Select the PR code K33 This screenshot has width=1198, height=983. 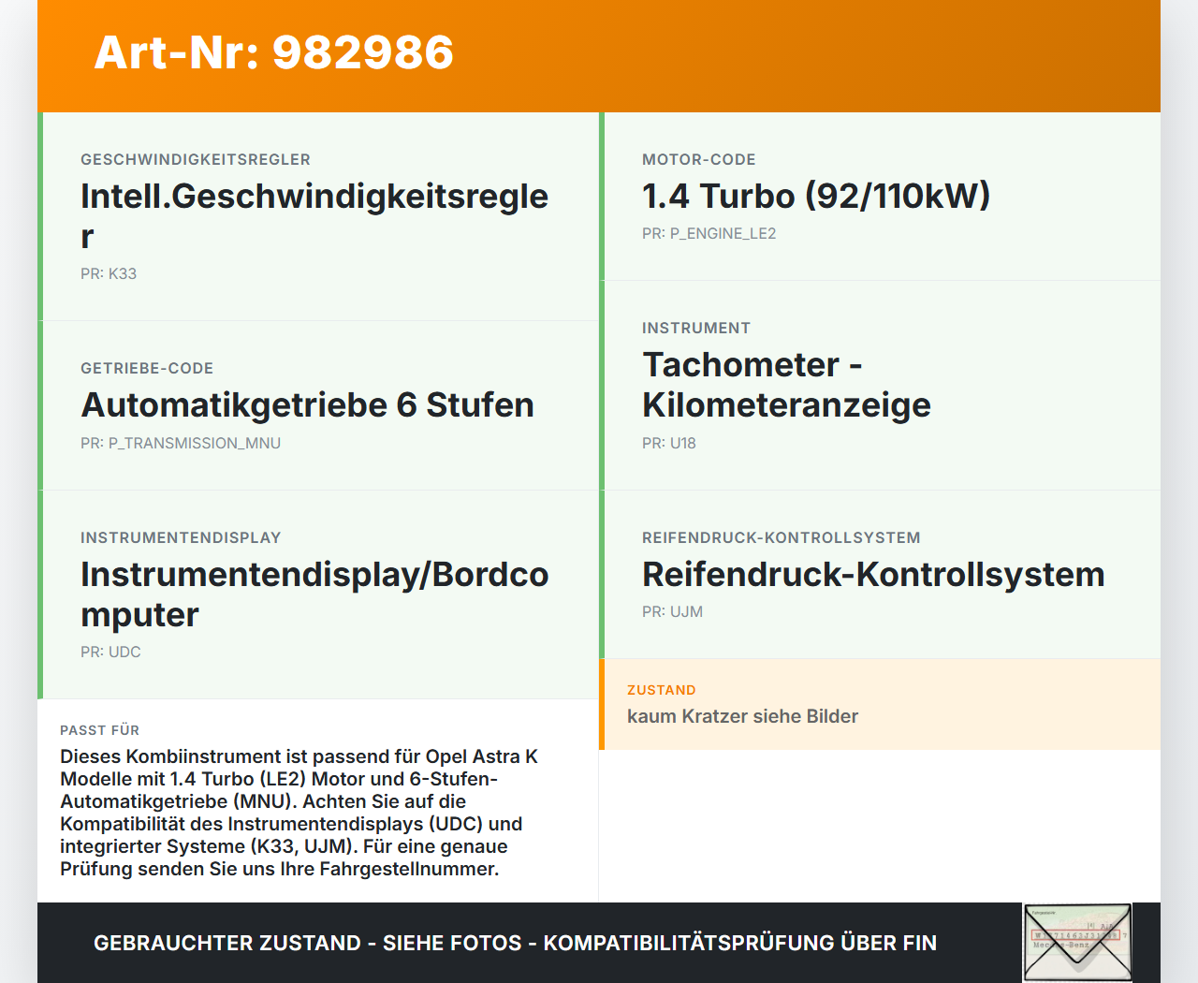[109, 273]
